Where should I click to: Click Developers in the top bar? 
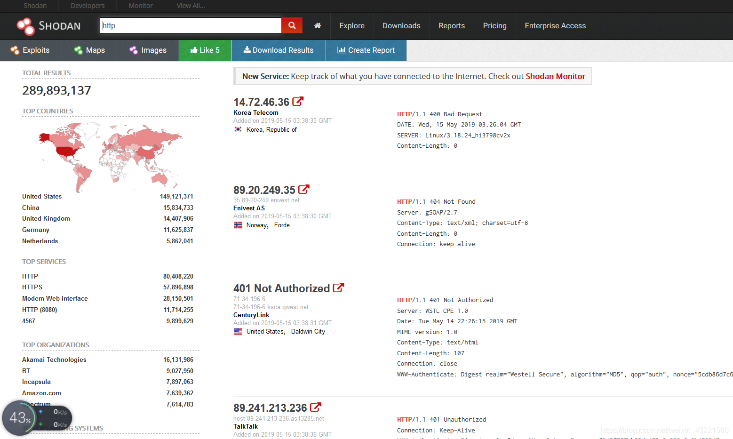88,6
